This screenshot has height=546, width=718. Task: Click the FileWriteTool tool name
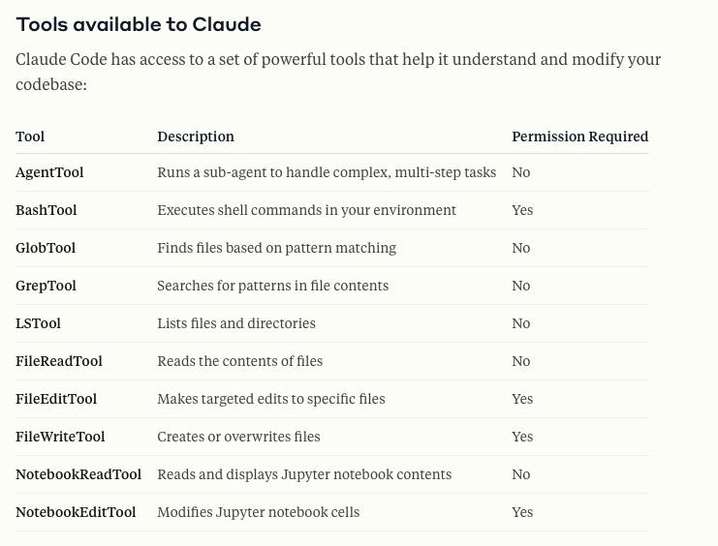point(60,437)
